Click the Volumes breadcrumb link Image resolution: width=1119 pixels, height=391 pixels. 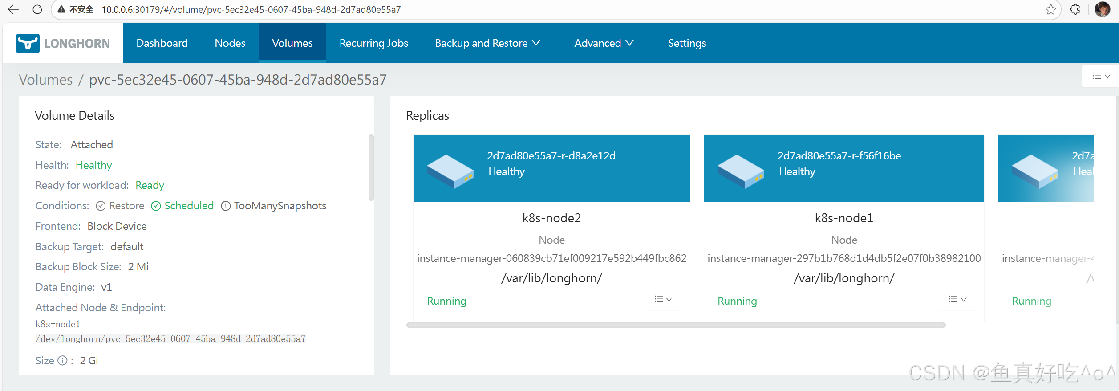click(x=46, y=80)
